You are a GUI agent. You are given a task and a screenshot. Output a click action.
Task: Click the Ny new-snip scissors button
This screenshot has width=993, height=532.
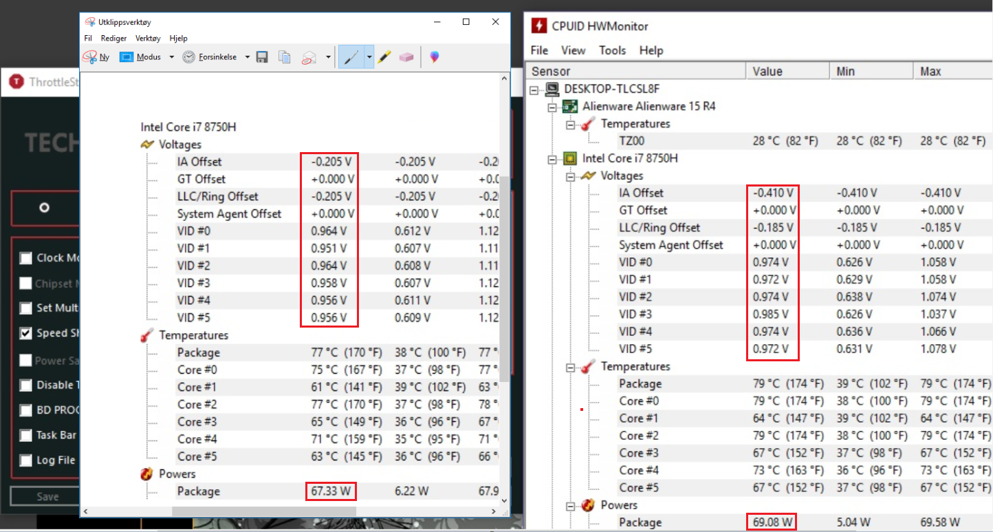pos(96,57)
